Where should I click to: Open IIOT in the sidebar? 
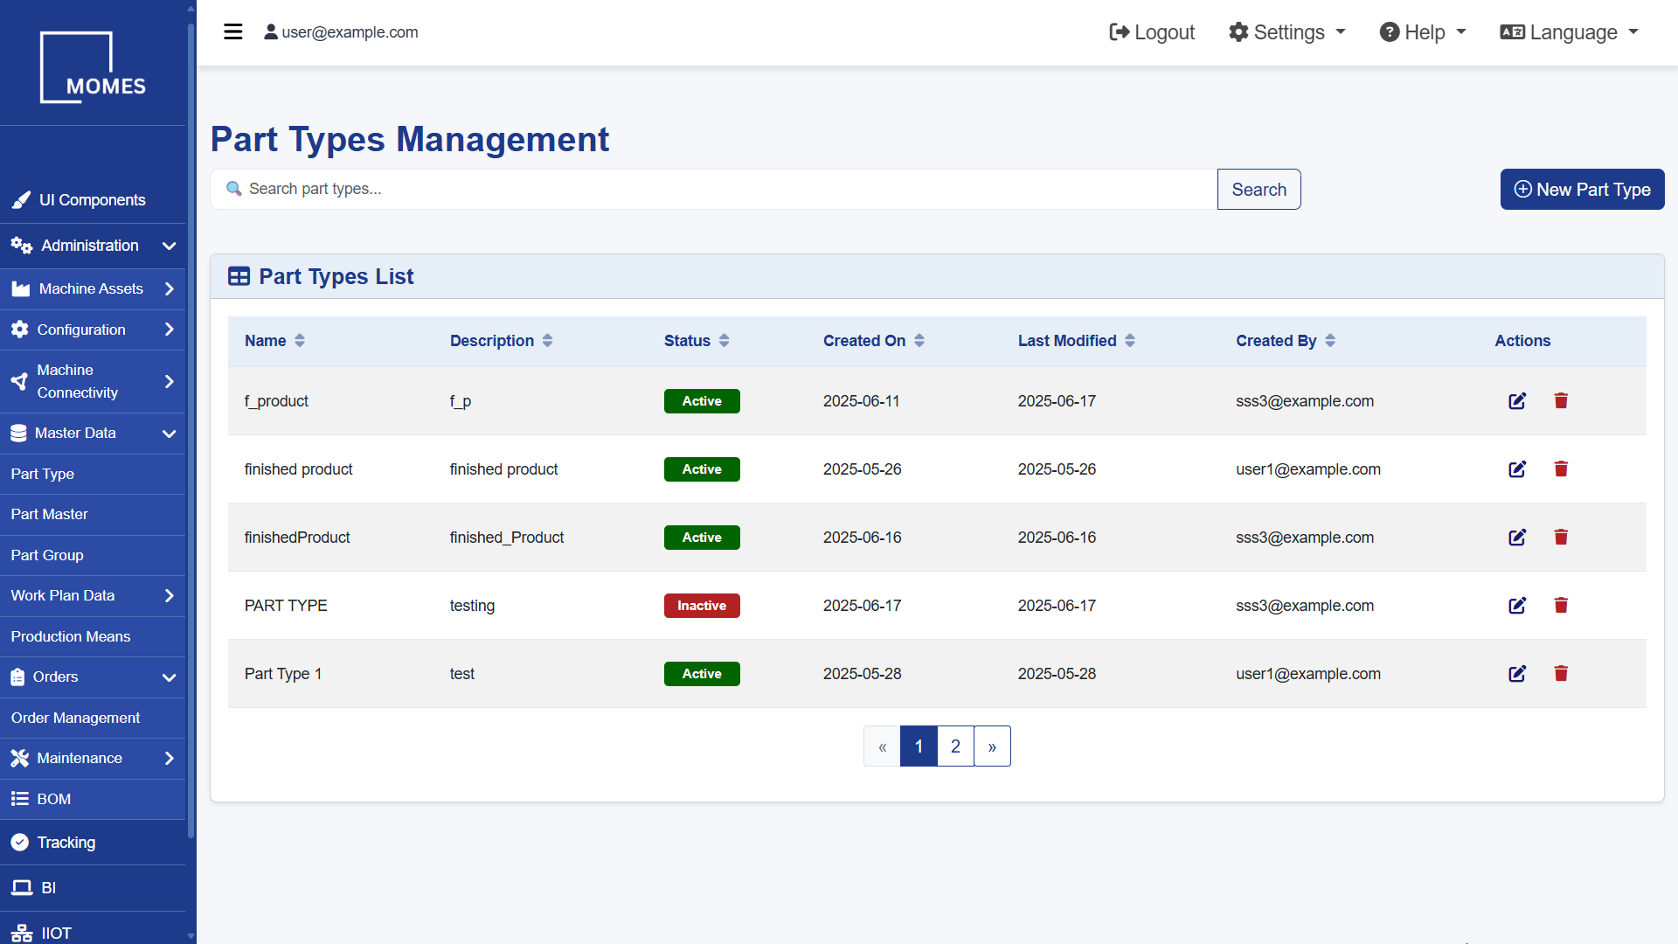click(x=93, y=932)
